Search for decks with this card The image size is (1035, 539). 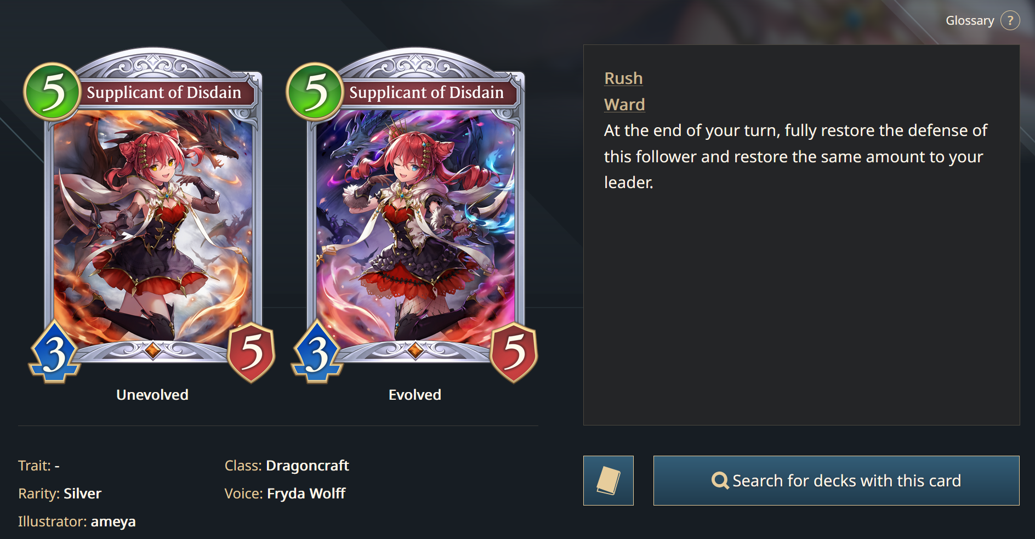(x=836, y=480)
